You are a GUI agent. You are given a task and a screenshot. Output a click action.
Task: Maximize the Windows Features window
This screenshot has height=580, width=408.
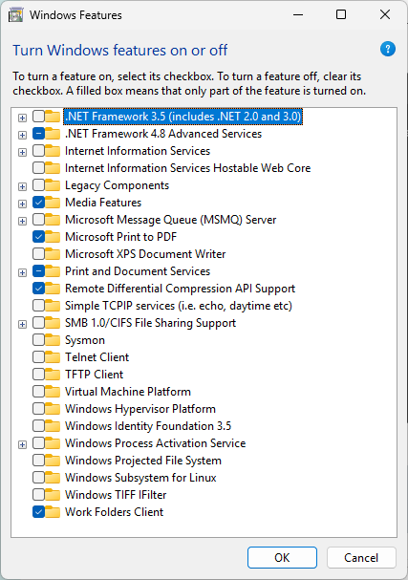[x=341, y=14]
